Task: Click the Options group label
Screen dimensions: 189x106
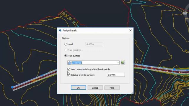Action: coord(66,38)
